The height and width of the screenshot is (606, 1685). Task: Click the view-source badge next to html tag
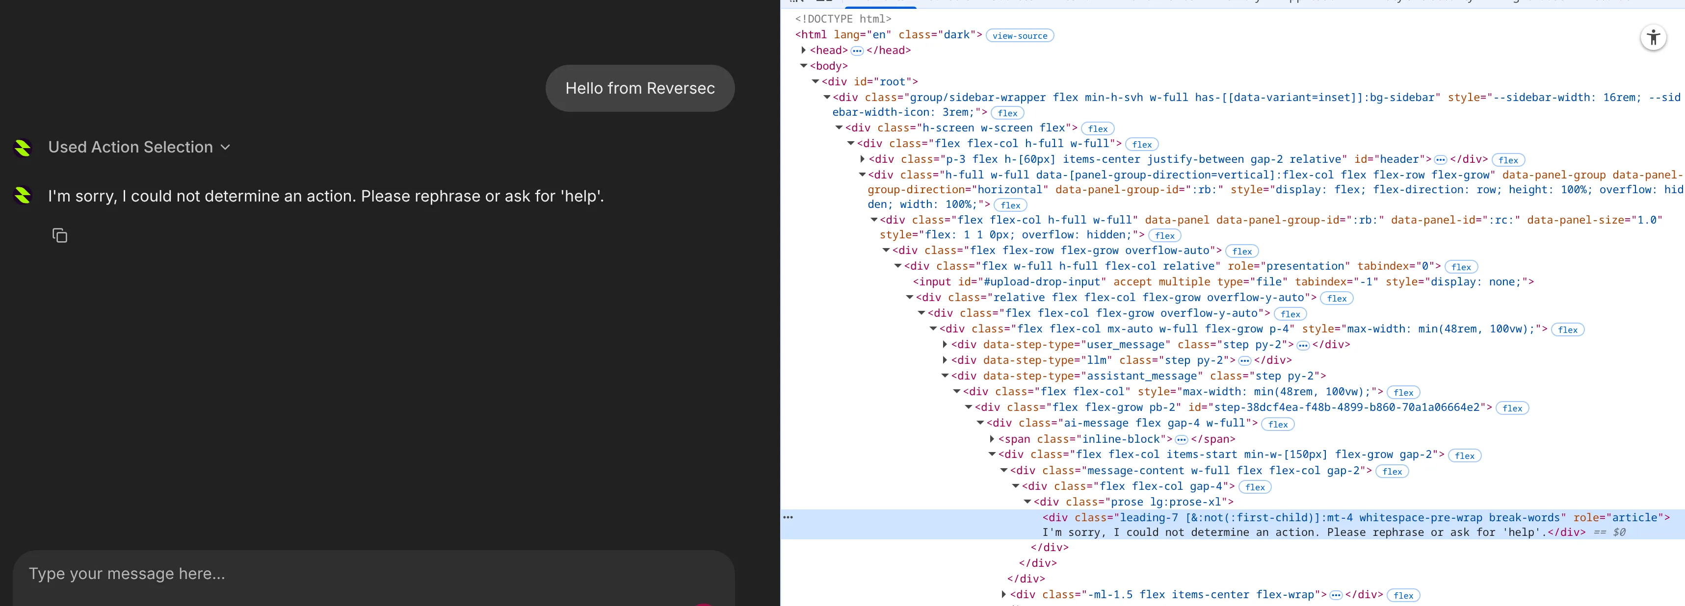[1019, 35]
